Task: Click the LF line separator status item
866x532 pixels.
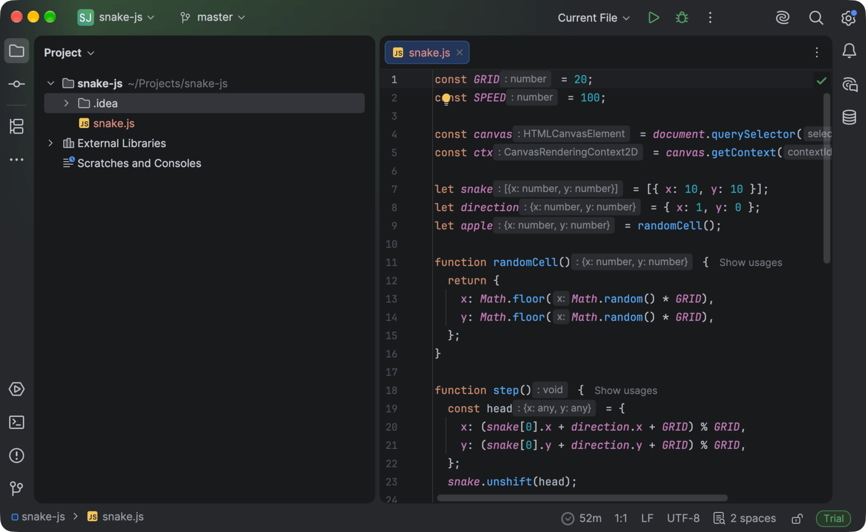Action: (647, 518)
